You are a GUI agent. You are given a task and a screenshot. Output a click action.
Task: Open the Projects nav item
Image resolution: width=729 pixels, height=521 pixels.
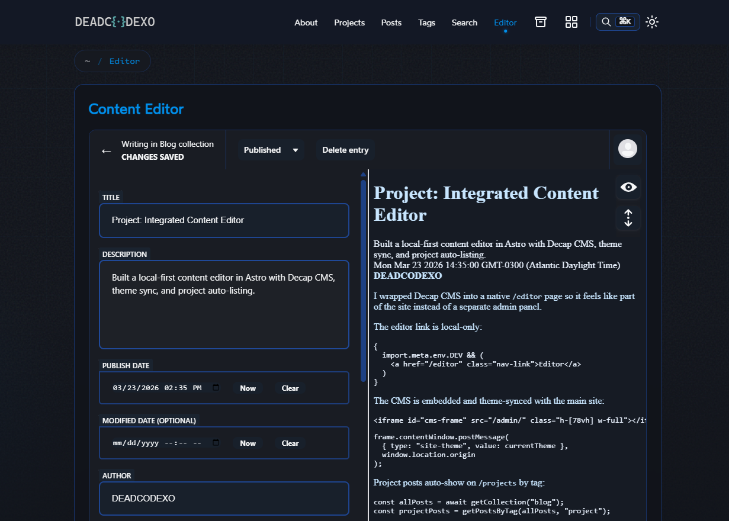pyautogui.click(x=349, y=22)
